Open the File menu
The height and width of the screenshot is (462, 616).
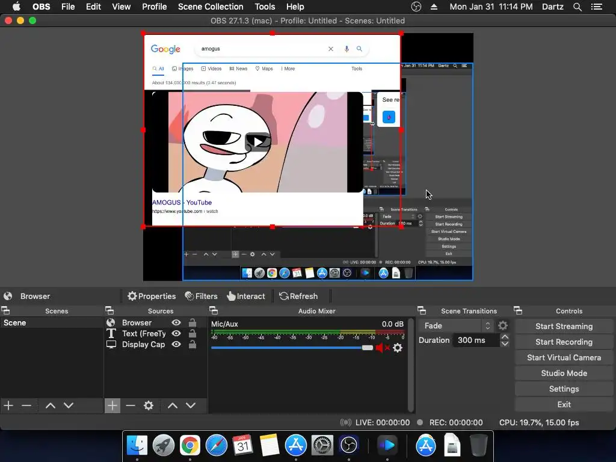coord(68,7)
